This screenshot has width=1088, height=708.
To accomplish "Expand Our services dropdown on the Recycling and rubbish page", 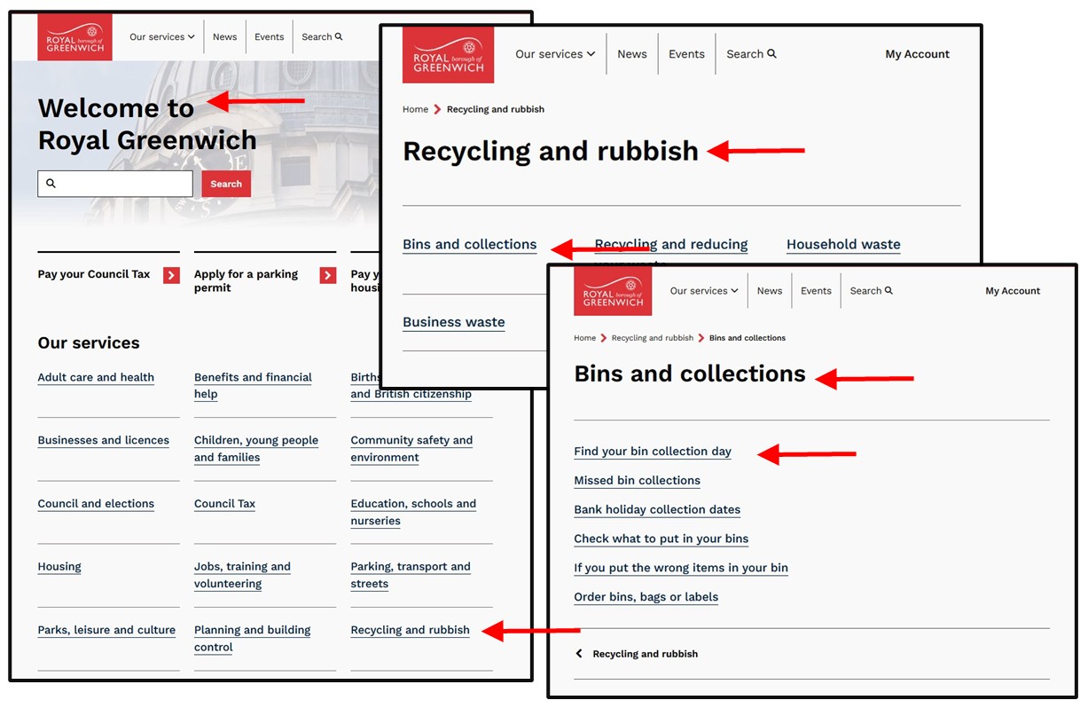I will [555, 54].
